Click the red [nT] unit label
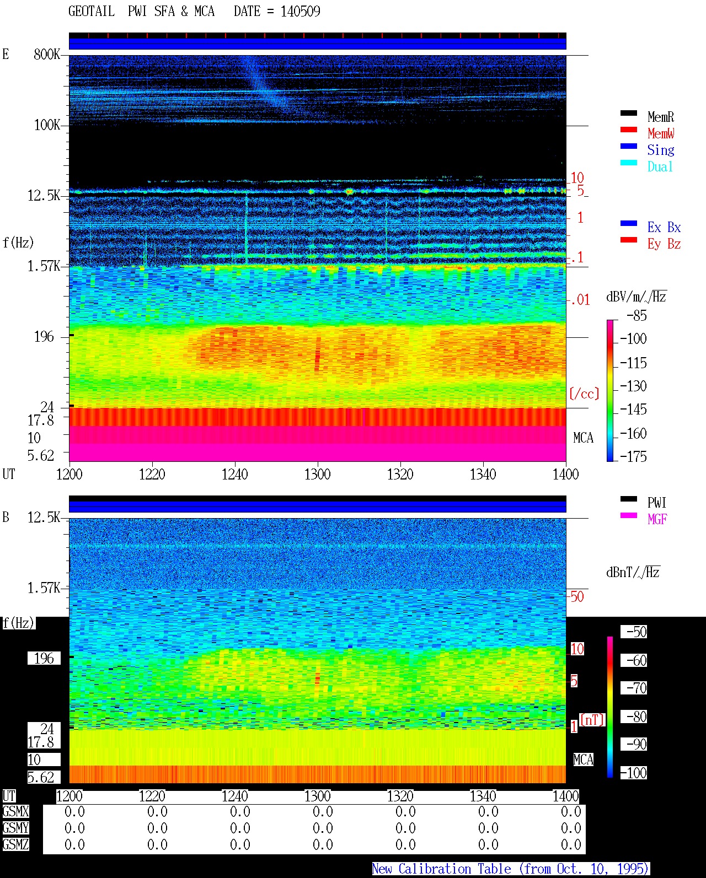Screen dimensions: 706x878 (592, 720)
